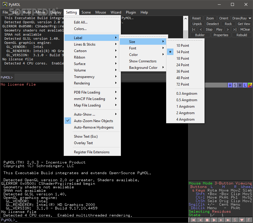Image resolution: width=253 pixels, height=223 pixels.
Task: Click the log scrollbar up arrow
Action: point(186,19)
